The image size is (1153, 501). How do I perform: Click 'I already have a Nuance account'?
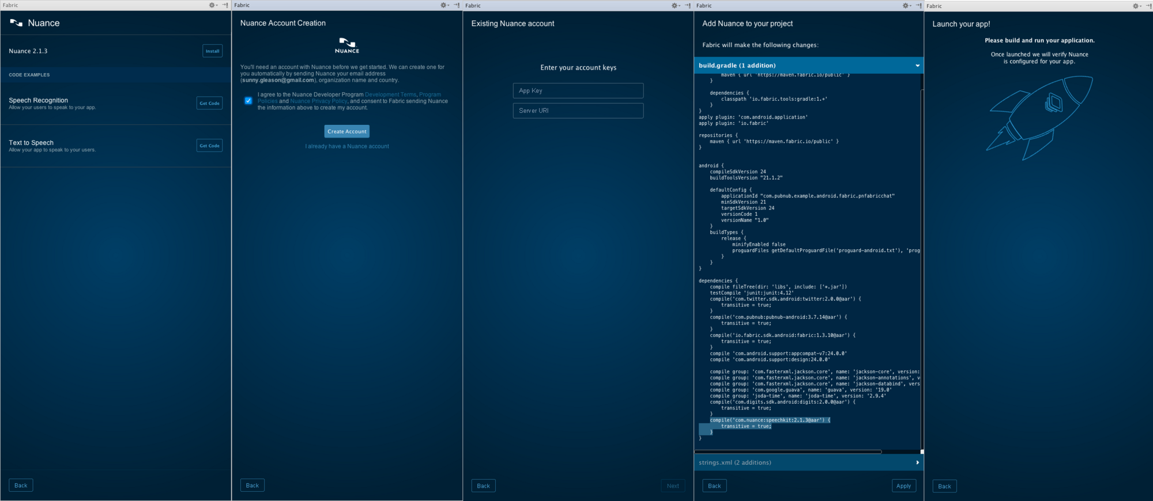coord(347,146)
